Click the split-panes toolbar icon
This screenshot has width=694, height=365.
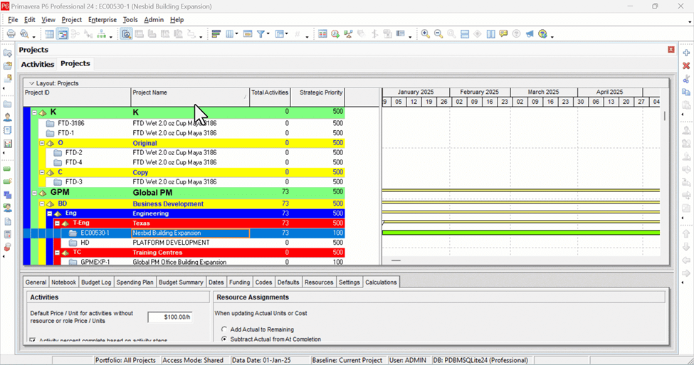(x=490, y=34)
